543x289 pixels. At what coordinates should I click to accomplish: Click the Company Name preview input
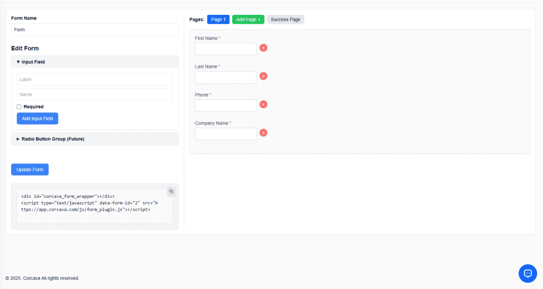pos(226,134)
